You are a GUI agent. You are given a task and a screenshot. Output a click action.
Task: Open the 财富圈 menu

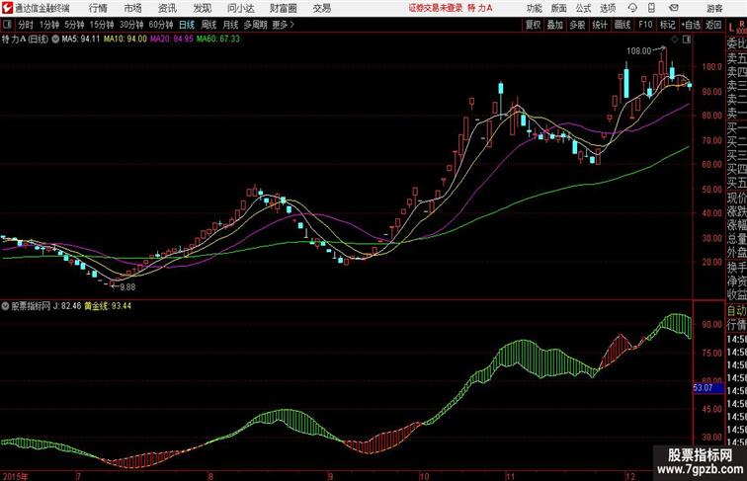(x=283, y=8)
